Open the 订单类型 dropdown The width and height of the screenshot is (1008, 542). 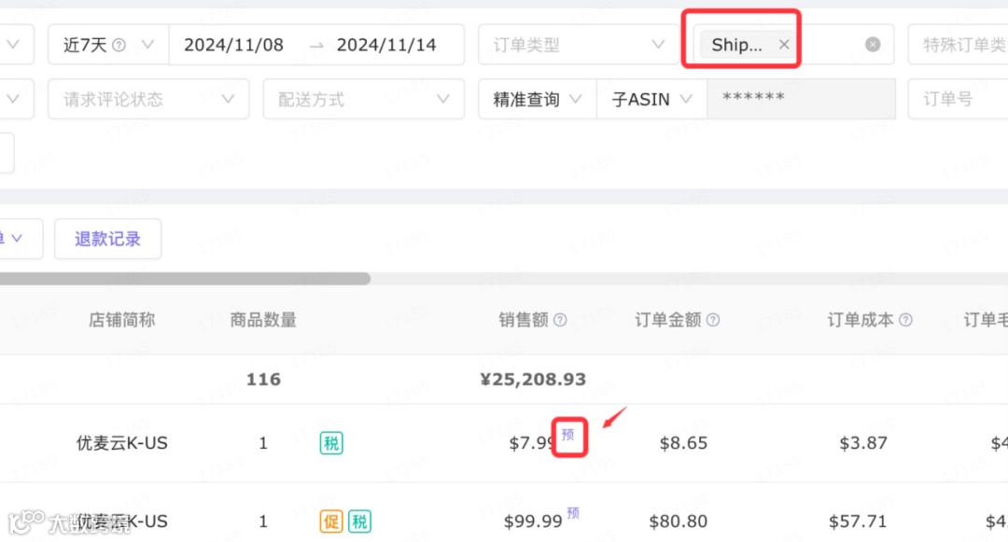coord(578,44)
